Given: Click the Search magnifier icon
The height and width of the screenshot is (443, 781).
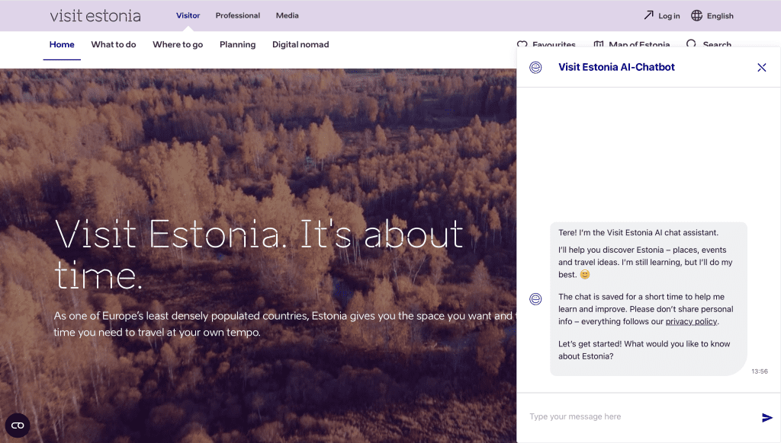Looking at the screenshot, I should [691, 45].
